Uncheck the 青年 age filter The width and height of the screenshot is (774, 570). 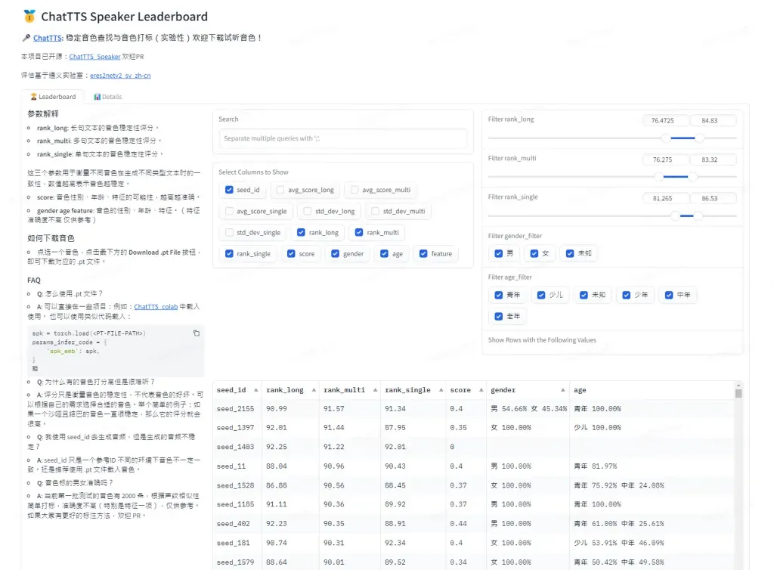point(499,295)
